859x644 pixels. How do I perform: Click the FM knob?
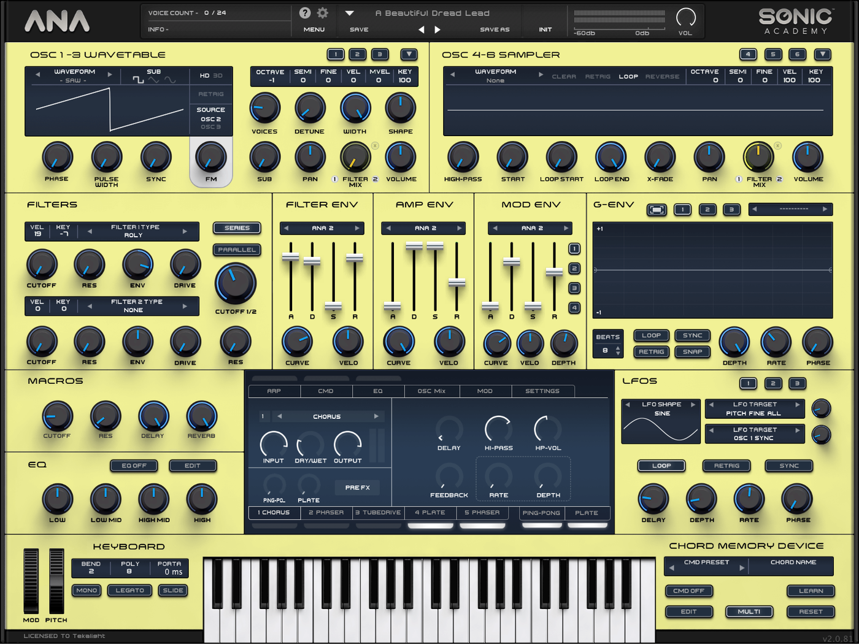210,157
